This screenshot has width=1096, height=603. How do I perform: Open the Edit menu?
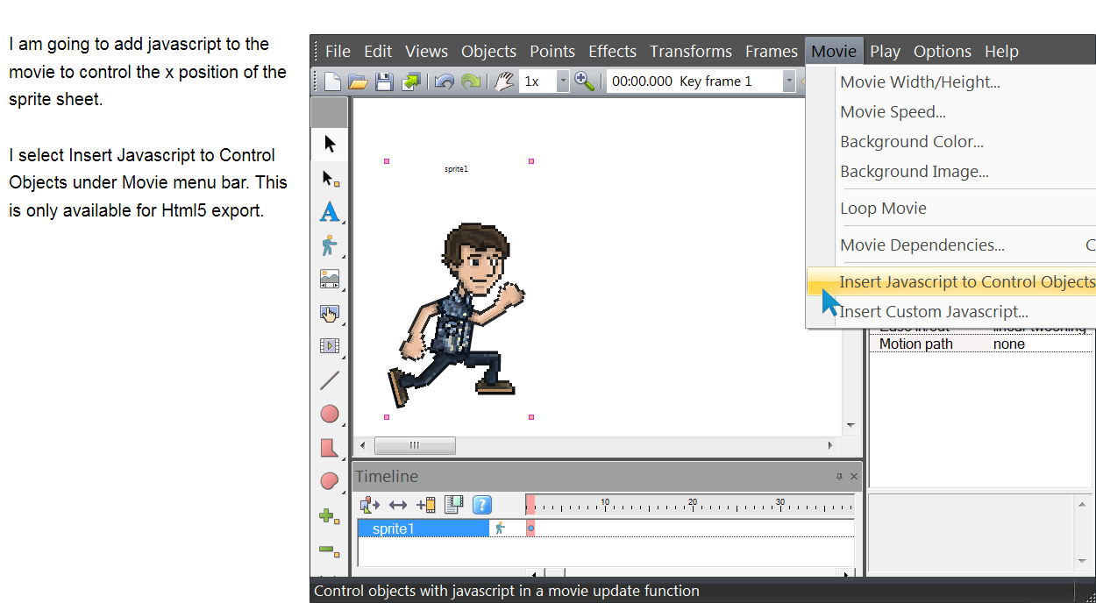point(378,52)
